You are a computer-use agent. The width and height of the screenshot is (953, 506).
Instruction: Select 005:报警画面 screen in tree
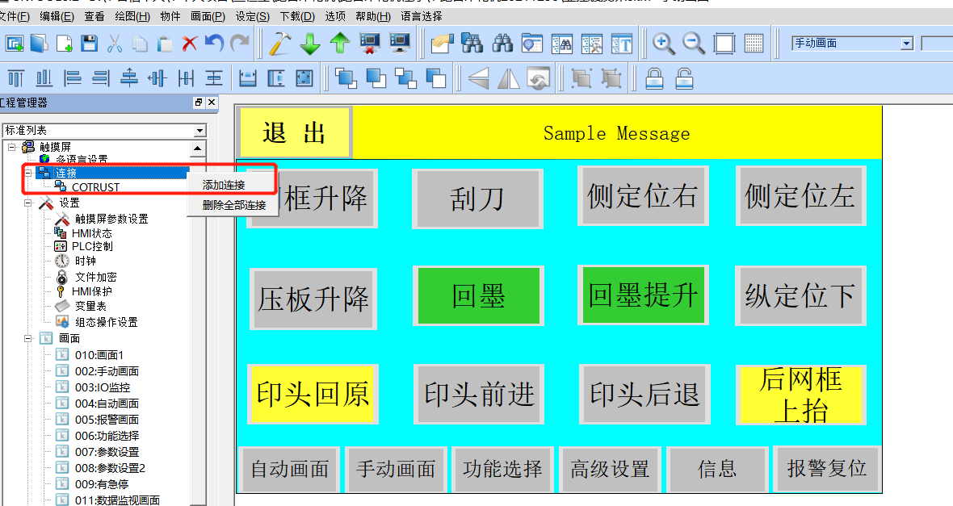click(x=107, y=420)
